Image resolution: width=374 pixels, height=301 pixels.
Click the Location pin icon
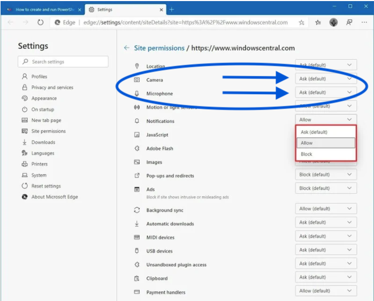[x=137, y=66]
